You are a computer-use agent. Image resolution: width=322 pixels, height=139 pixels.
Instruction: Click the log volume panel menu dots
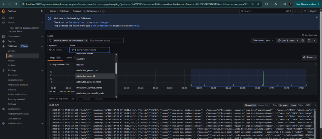coord(315,64)
